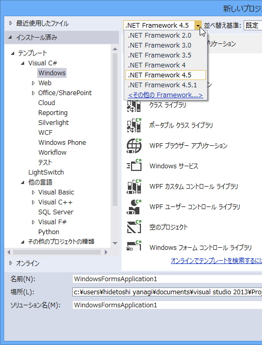Screen dimensions: 262x345
Task: Click the Class Library (クラス ライブラリ) template icon
Action: click(134, 106)
